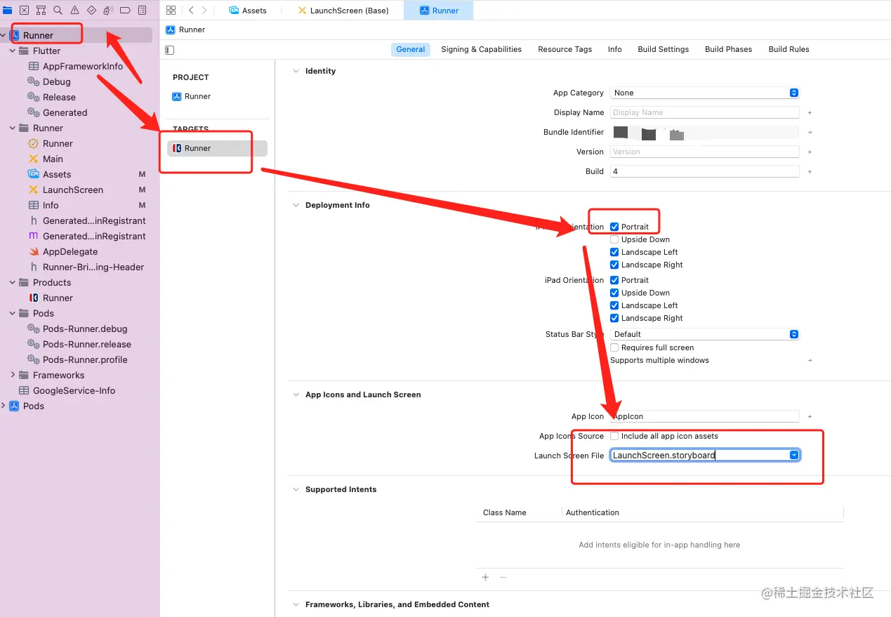Image resolution: width=891 pixels, height=617 pixels.
Task: Enable iPhone Upside Down orientation
Action: click(614, 239)
